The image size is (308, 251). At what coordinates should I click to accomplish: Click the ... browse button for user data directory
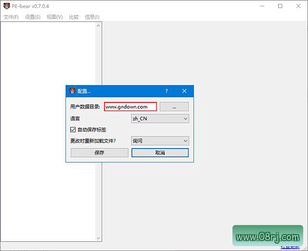(174, 107)
